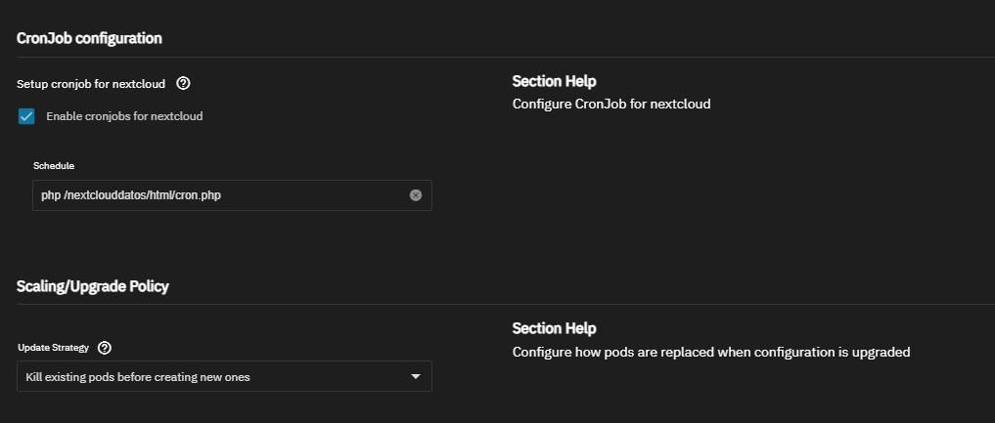The width and height of the screenshot is (995, 423).
Task: Place cursor at end of 'cron.php' text
Action: (x=220, y=195)
